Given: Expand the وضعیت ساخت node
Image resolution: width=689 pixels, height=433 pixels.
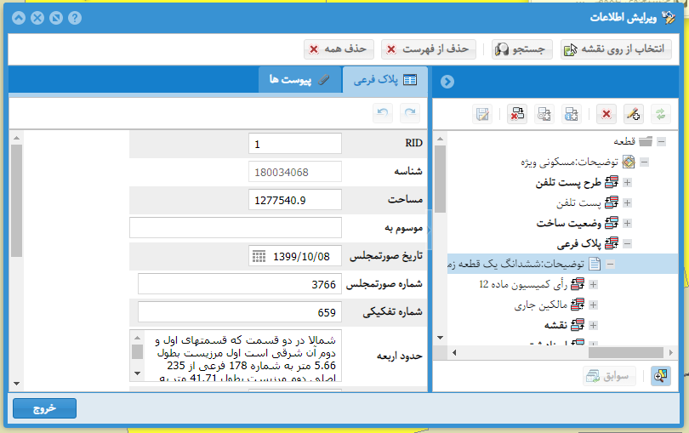Looking at the screenshot, I should (628, 224).
